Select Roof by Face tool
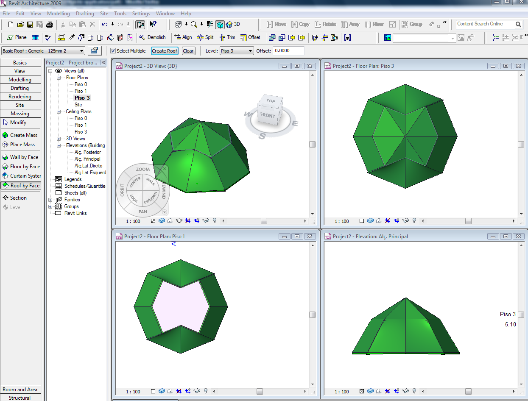This screenshot has width=528, height=401. click(21, 186)
